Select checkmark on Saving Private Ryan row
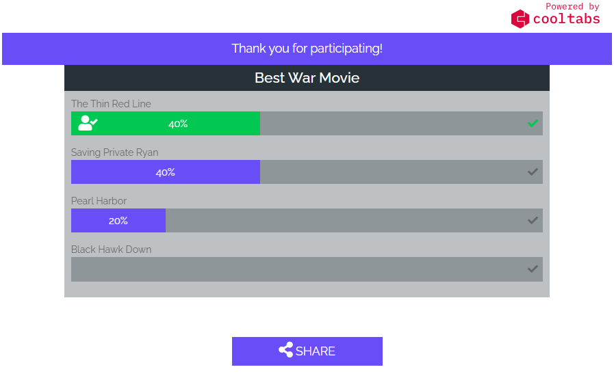Screen dimensions: 614x378 point(533,172)
